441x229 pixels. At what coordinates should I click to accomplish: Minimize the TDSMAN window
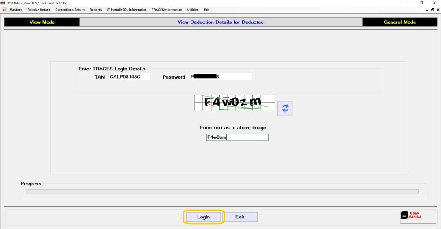coord(409,3)
